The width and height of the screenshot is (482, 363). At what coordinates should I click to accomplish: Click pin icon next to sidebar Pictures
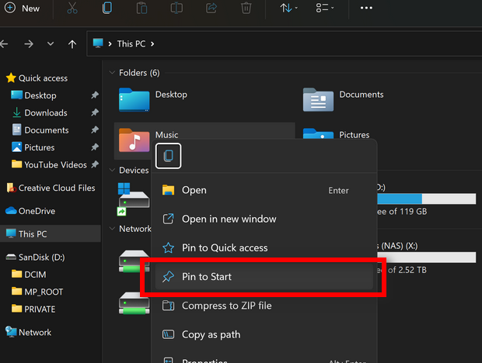point(95,147)
